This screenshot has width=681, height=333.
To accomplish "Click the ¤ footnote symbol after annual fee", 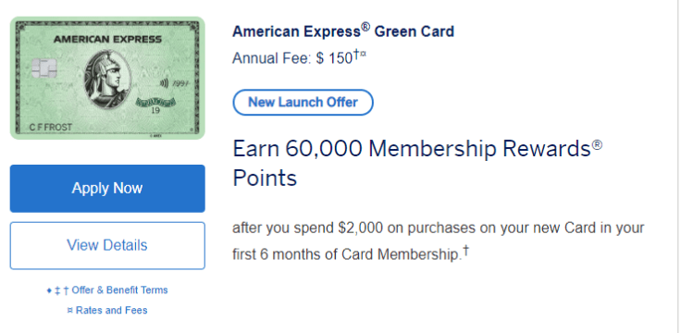I will [363, 55].
